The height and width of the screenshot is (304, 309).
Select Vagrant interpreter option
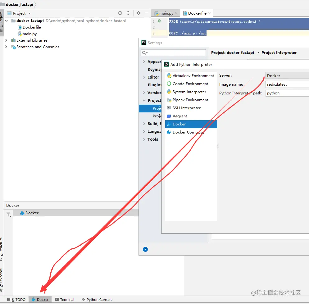191,116
